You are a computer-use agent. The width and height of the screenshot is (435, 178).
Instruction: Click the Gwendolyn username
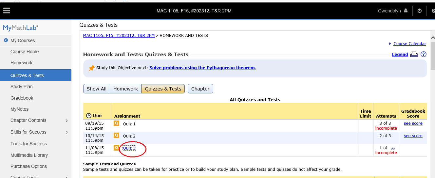(x=389, y=11)
